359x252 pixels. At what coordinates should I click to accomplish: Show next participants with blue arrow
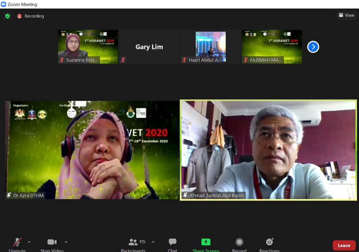[313, 47]
